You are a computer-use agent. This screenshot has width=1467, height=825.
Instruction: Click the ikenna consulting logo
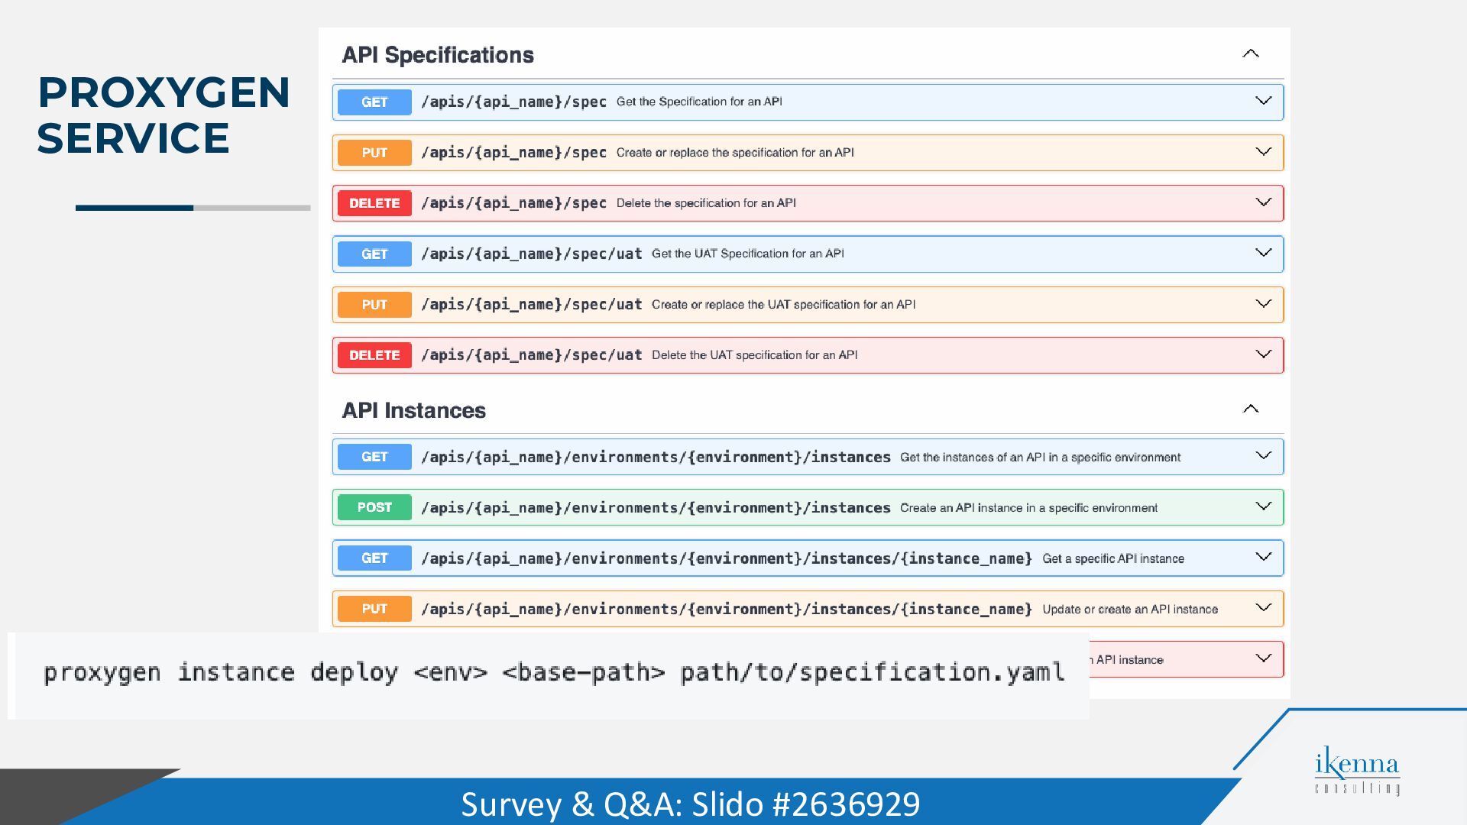pyautogui.click(x=1357, y=771)
